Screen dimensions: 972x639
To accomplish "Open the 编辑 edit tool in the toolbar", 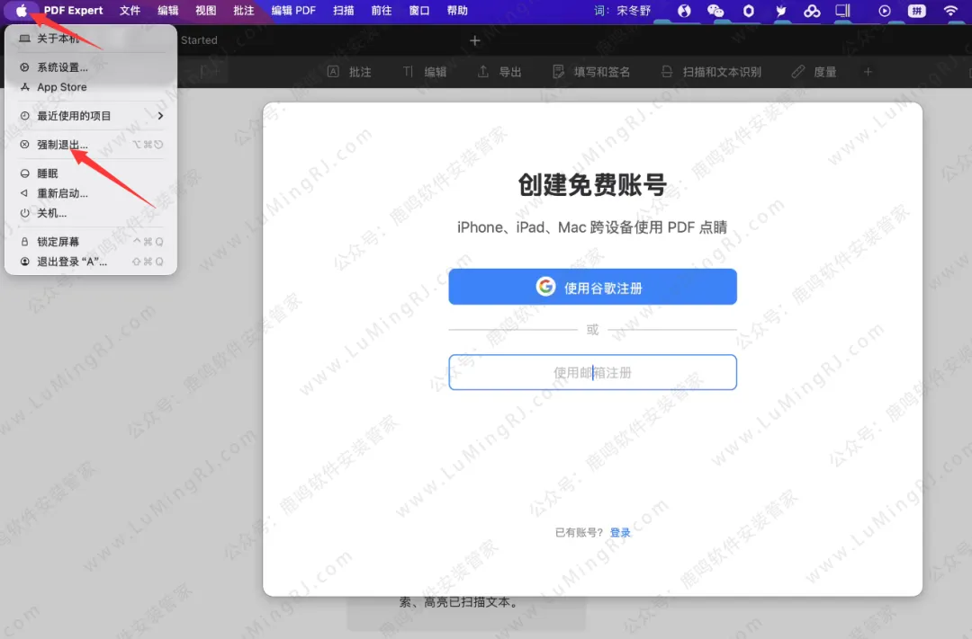I will click(x=425, y=72).
